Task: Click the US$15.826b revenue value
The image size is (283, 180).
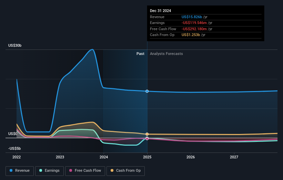Action: click(192, 17)
